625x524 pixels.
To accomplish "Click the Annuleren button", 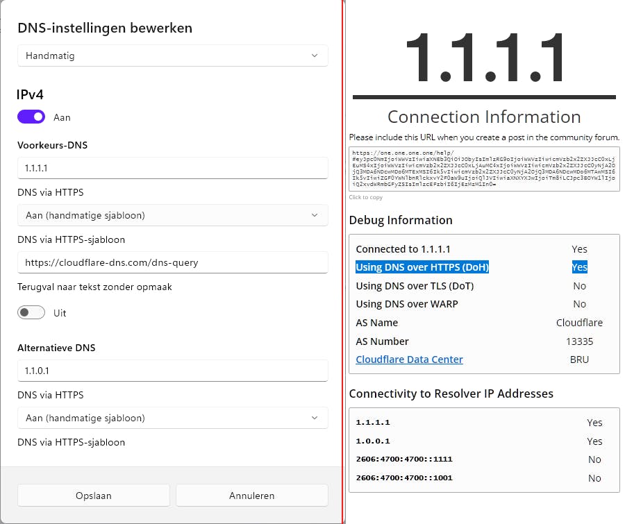I will [252, 496].
